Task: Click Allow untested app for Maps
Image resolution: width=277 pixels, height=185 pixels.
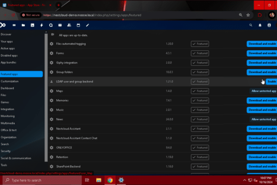Action: pyautogui.click(x=263, y=91)
